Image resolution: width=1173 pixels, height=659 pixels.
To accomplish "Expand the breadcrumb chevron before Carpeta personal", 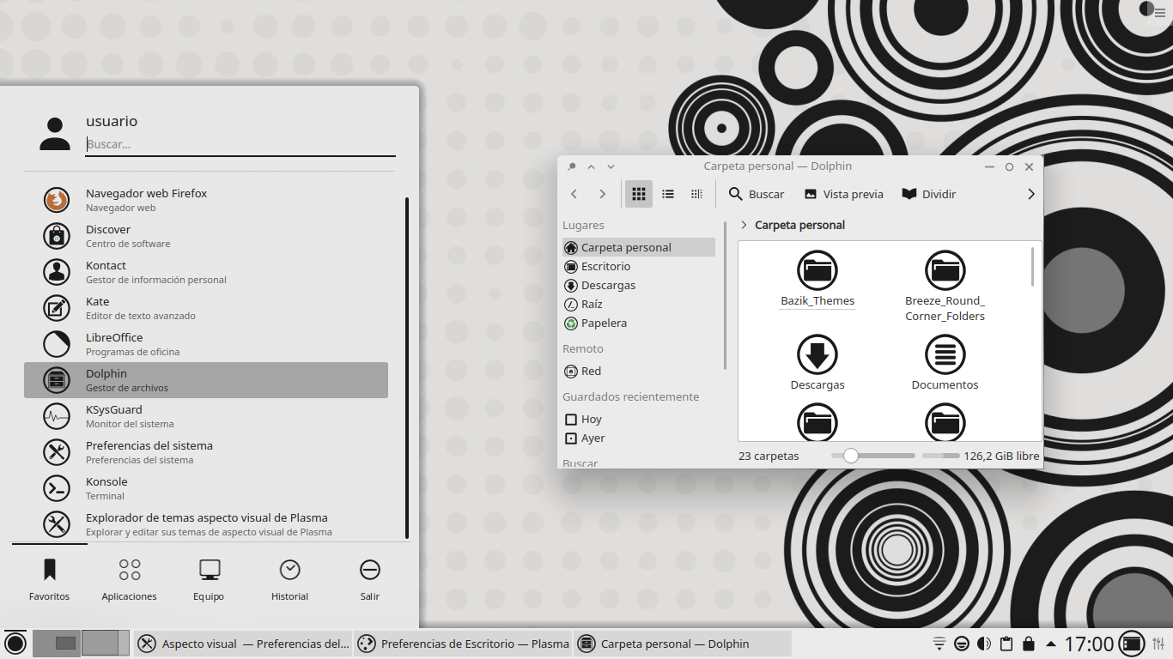I will coord(744,225).
